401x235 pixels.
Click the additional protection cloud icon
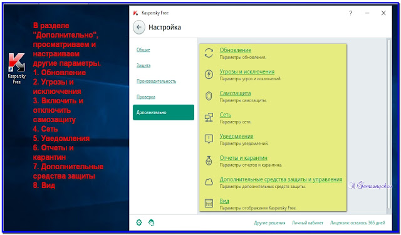209,182
